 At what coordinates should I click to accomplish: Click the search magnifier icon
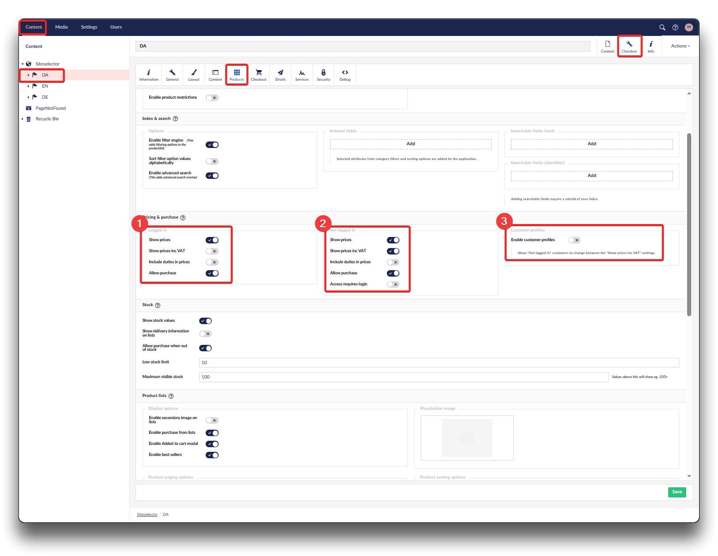pyautogui.click(x=662, y=27)
